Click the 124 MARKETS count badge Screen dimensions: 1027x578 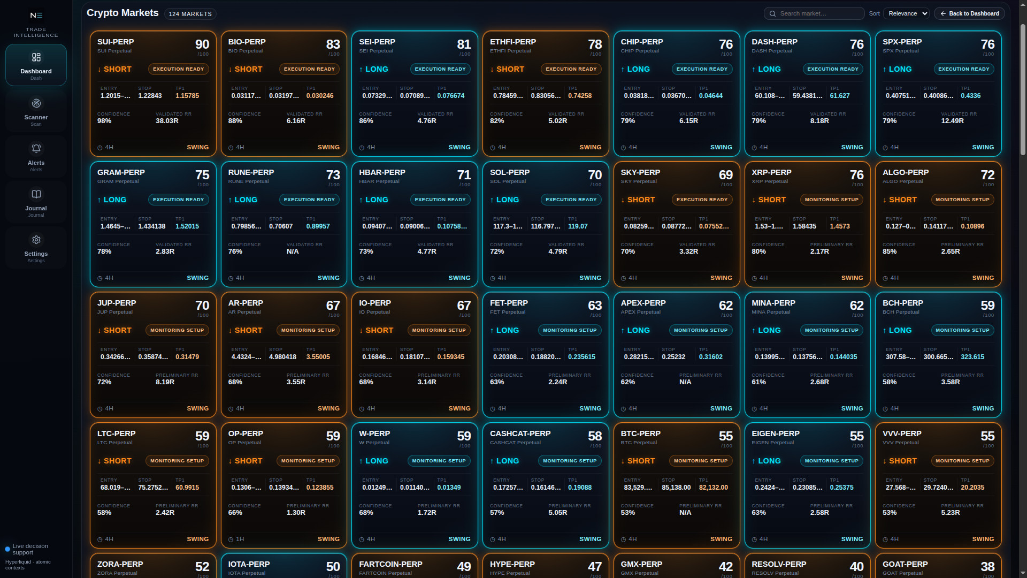pyautogui.click(x=190, y=14)
